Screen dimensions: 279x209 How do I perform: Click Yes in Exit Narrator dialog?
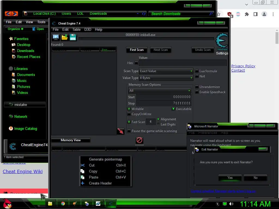coord(230,178)
